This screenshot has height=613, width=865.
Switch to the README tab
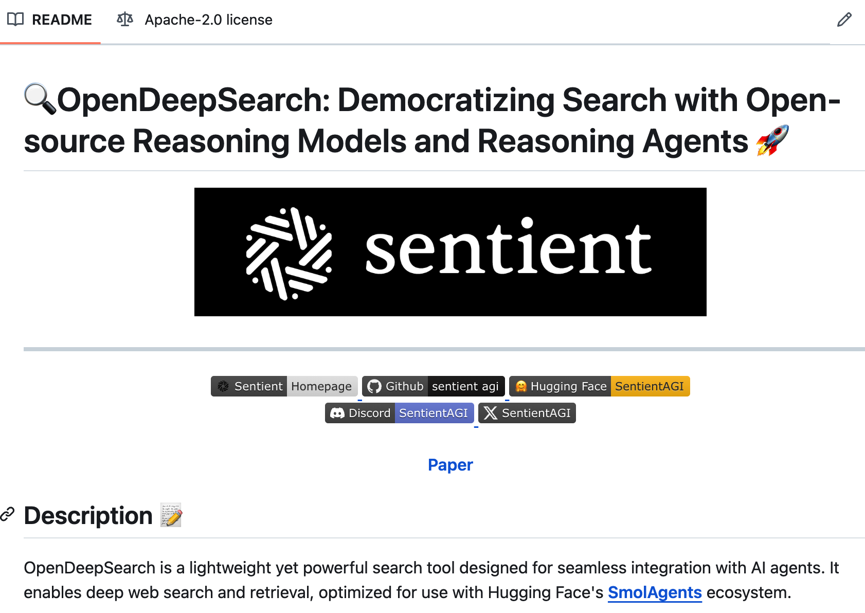62,19
